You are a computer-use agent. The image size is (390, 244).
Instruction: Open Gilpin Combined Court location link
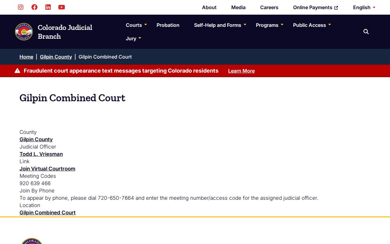tap(48, 213)
